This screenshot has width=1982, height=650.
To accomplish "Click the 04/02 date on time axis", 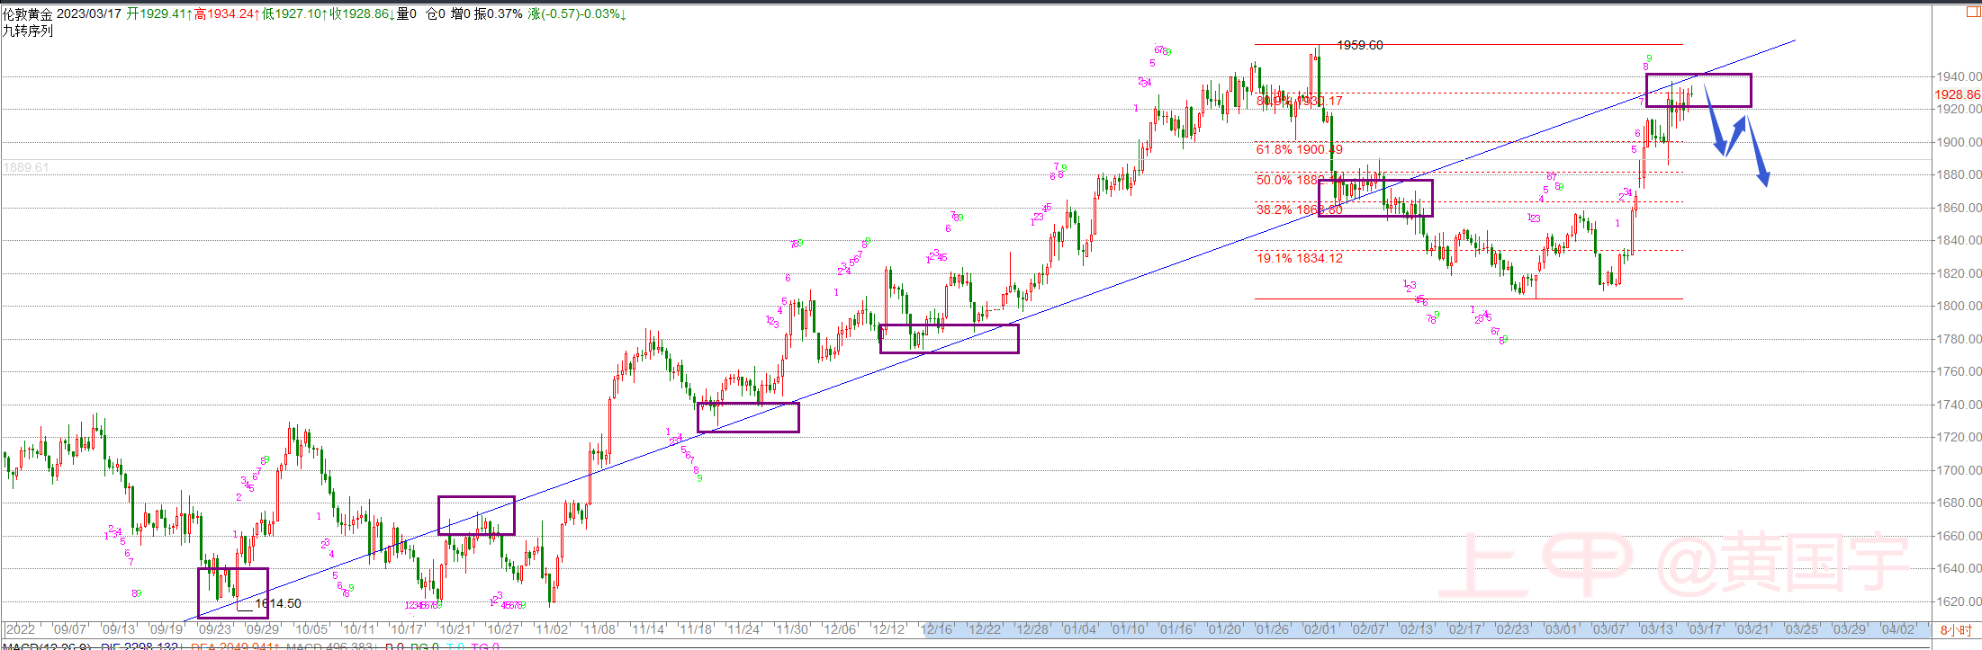I will (1897, 629).
